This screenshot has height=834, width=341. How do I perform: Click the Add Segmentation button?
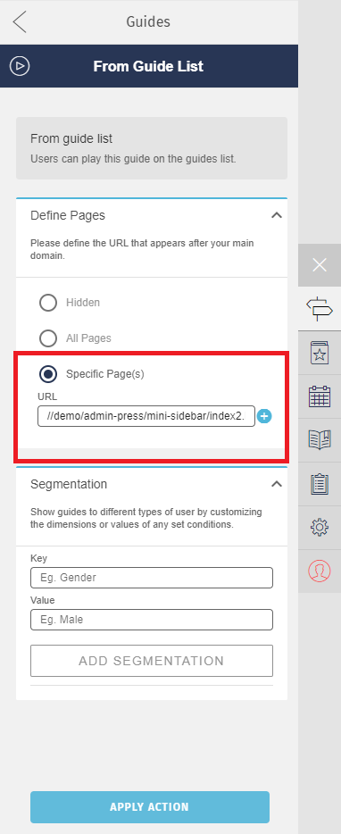click(152, 661)
